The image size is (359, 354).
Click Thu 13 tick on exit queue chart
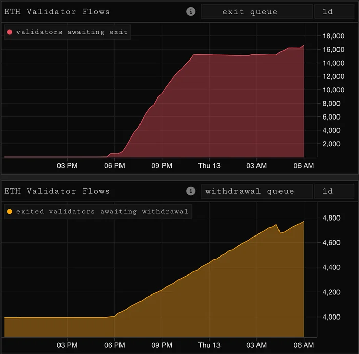click(209, 166)
